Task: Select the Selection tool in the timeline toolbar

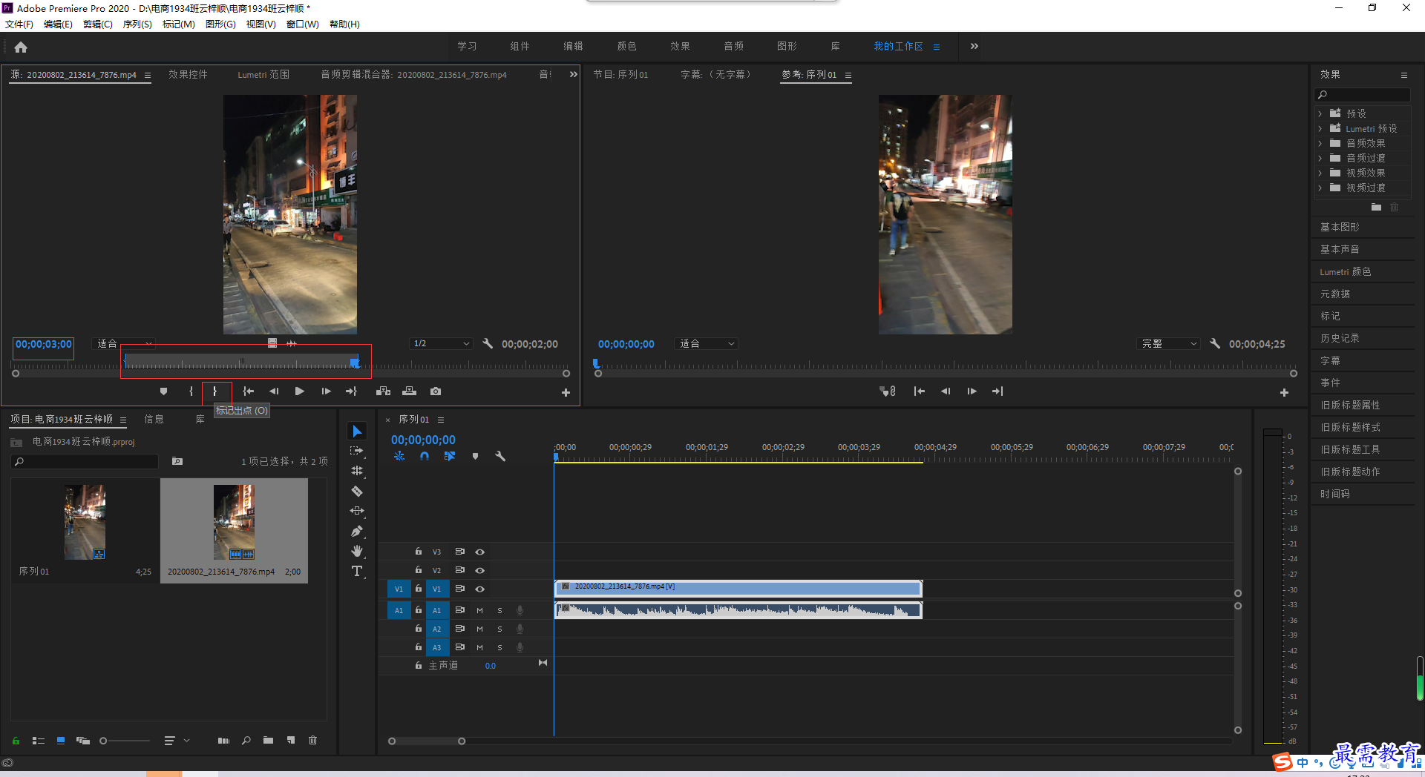Action: [357, 432]
